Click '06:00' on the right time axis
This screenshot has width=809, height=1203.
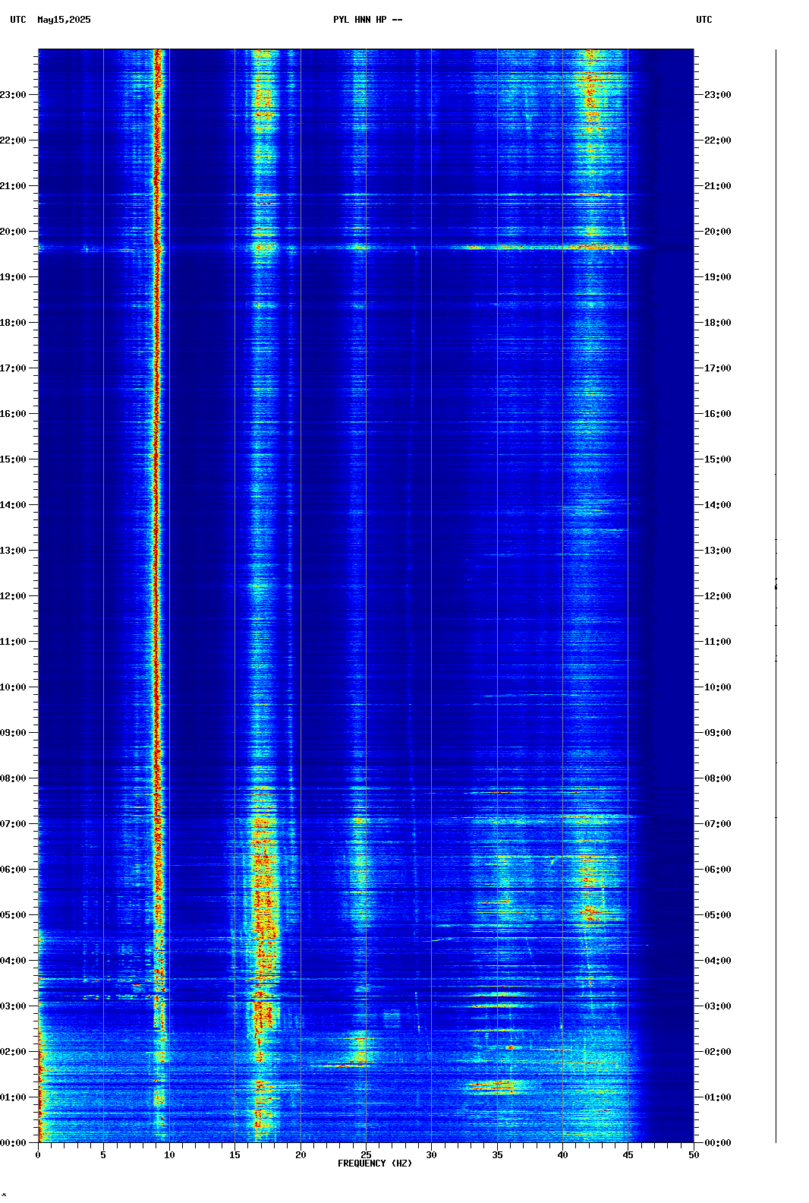(x=718, y=870)
